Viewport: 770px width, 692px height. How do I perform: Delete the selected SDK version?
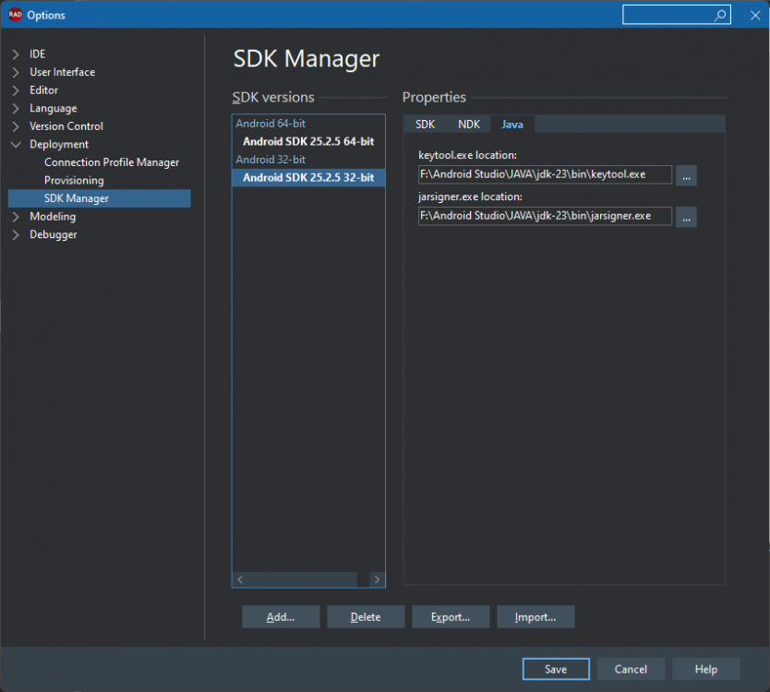tap(366, 617)
